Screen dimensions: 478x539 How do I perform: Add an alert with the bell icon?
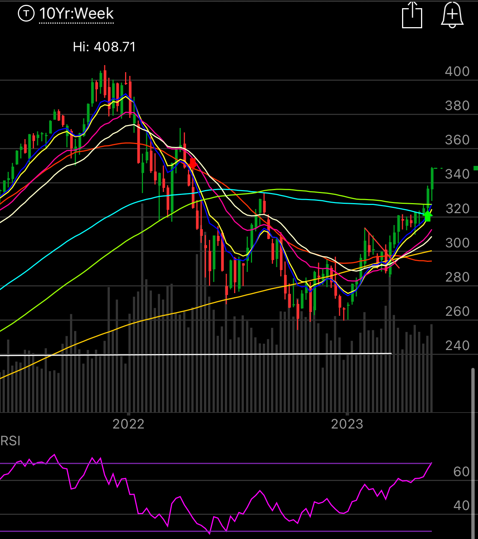[452, 15]
